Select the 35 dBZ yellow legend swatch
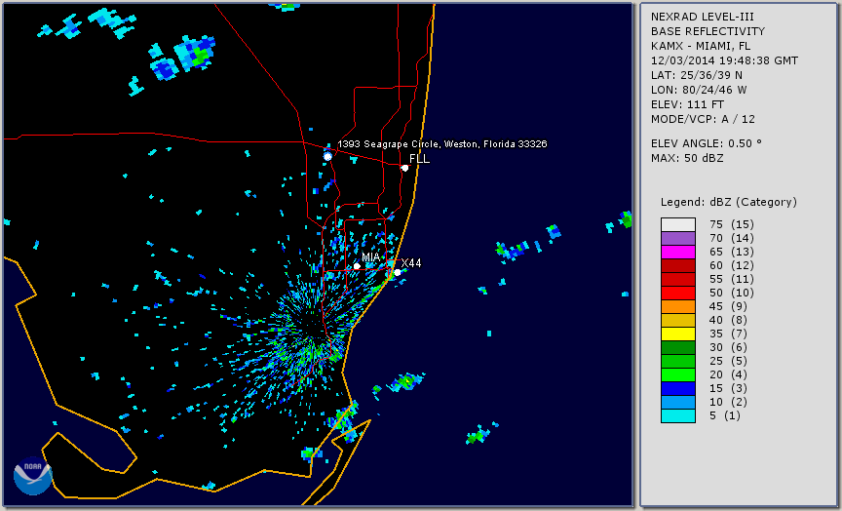 click(677, 334)
